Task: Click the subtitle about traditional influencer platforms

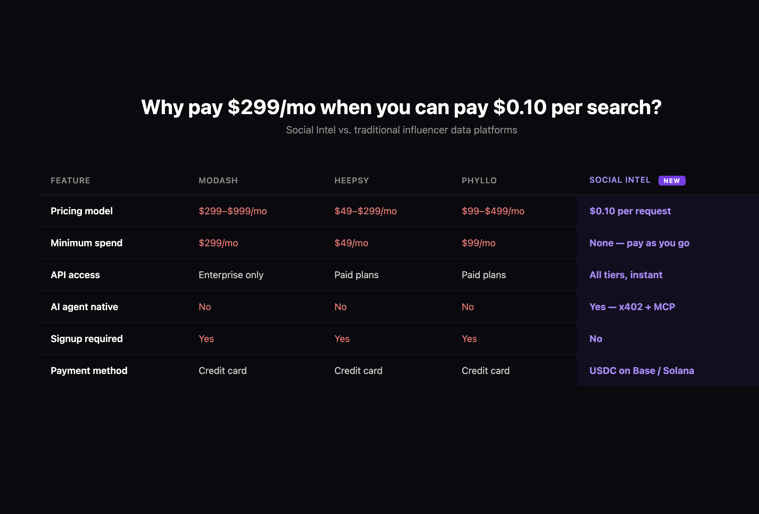Action: (x=401, y=130)
